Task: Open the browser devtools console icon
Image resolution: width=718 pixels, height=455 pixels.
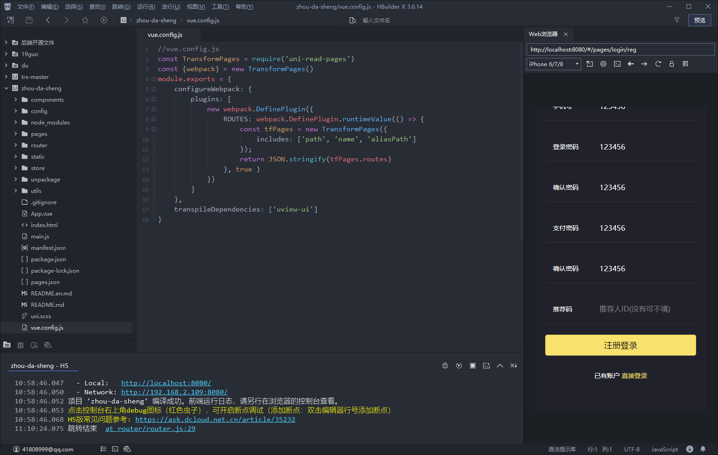Action: (617, 64)
